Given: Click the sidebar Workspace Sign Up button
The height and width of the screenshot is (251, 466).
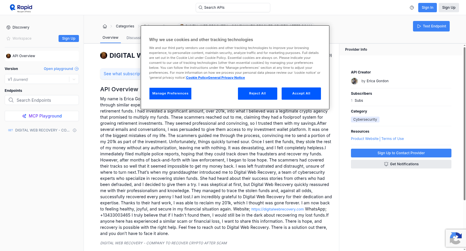Looking at the screenshot, I should tap(69, 38).
